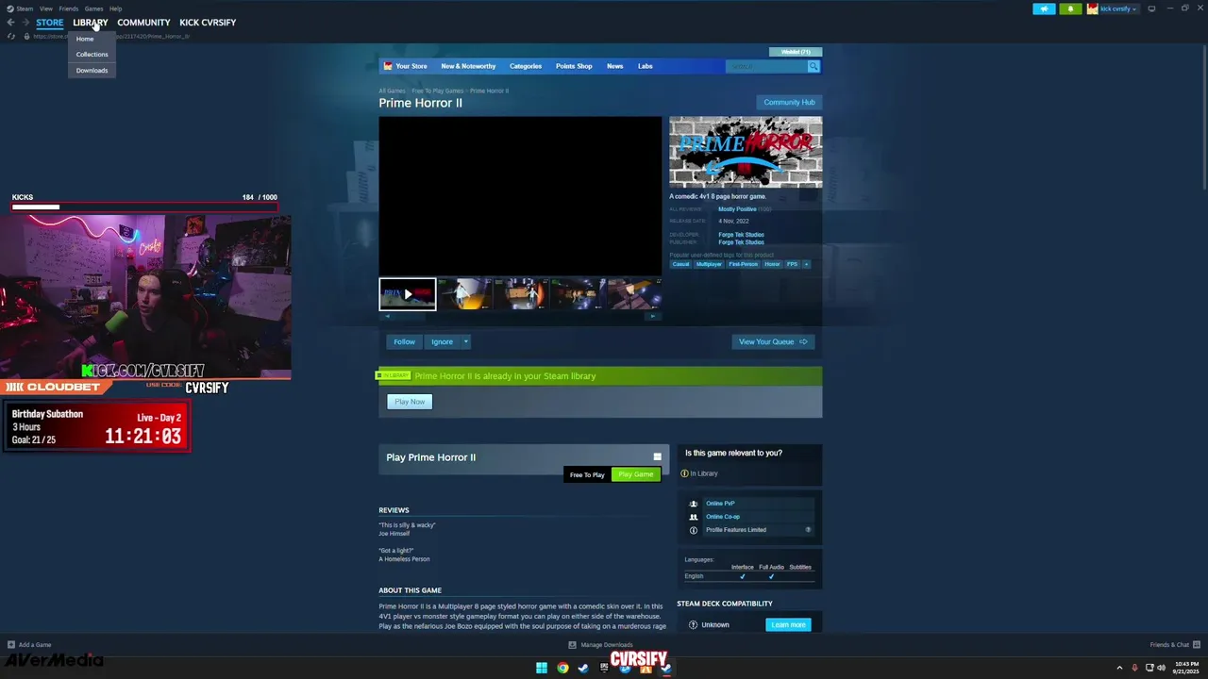Click the Manage Downloads icon

[572, 645]
